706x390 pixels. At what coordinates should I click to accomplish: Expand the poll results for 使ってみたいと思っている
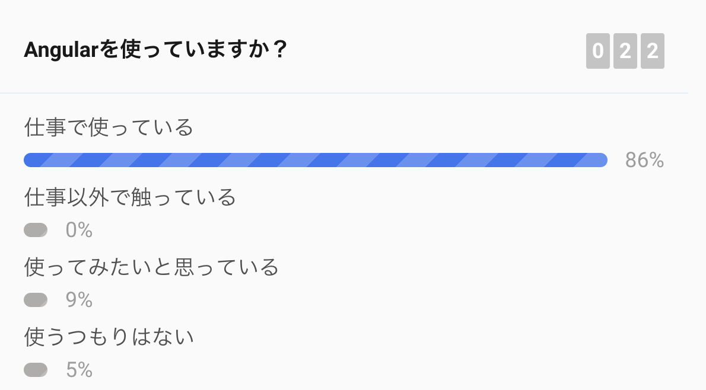(151, 267)
